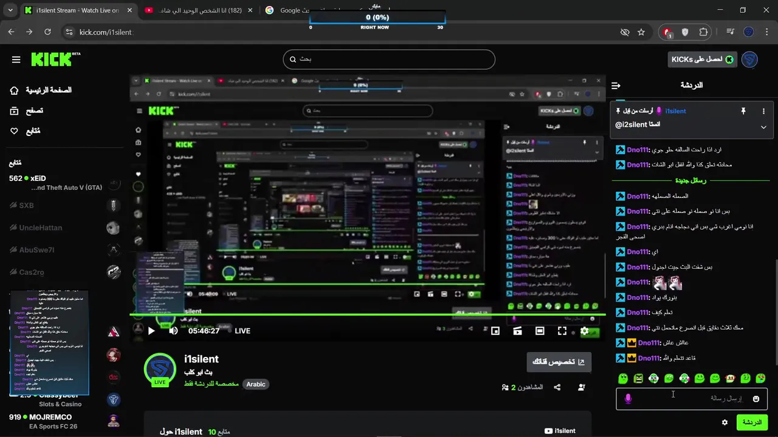
Task: Open the Browse sidebar item
Action: (27, 110)
